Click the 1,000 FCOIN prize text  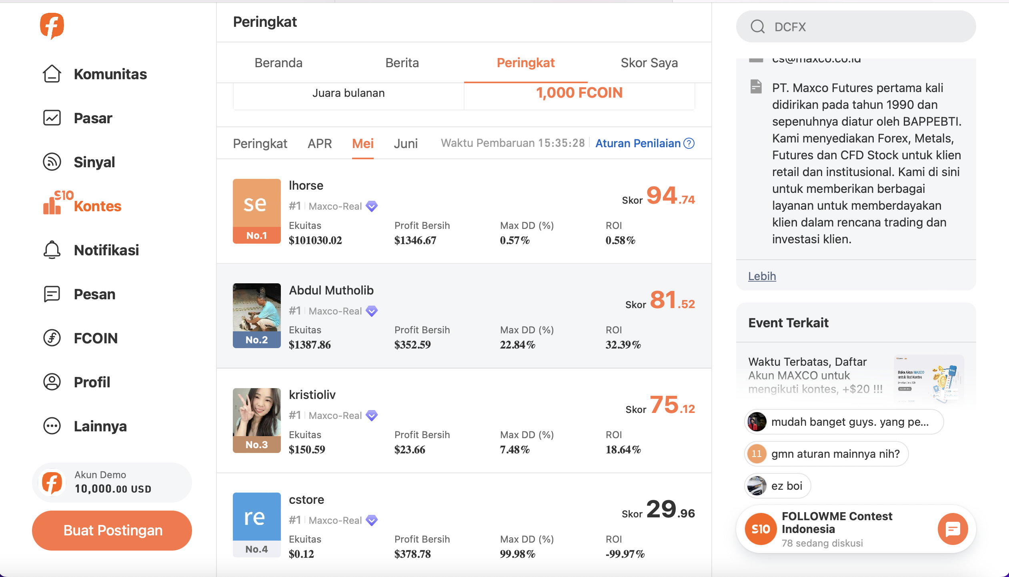point(579,93)
